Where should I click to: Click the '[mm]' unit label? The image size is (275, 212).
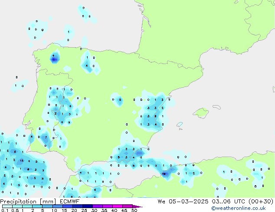tap(48, 202)
